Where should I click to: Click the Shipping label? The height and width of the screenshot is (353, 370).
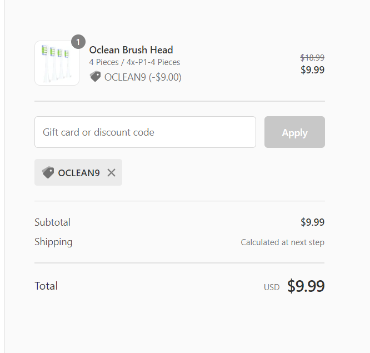(53, 242)
